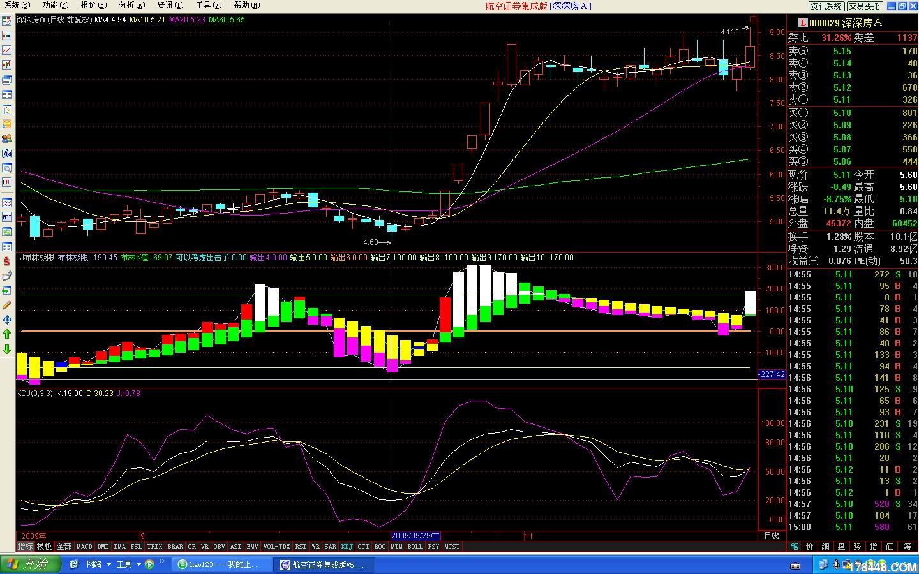Click the line chart icon in sidebar
Image resolution: width=919 pixels, height=574 pixels.
tap(7, 50)
